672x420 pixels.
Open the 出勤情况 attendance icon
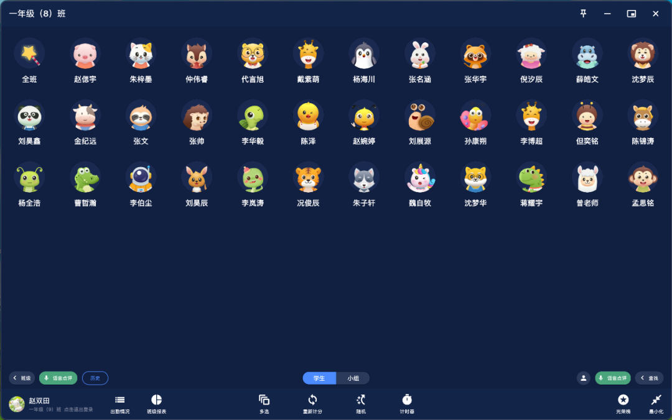[120, 403]
